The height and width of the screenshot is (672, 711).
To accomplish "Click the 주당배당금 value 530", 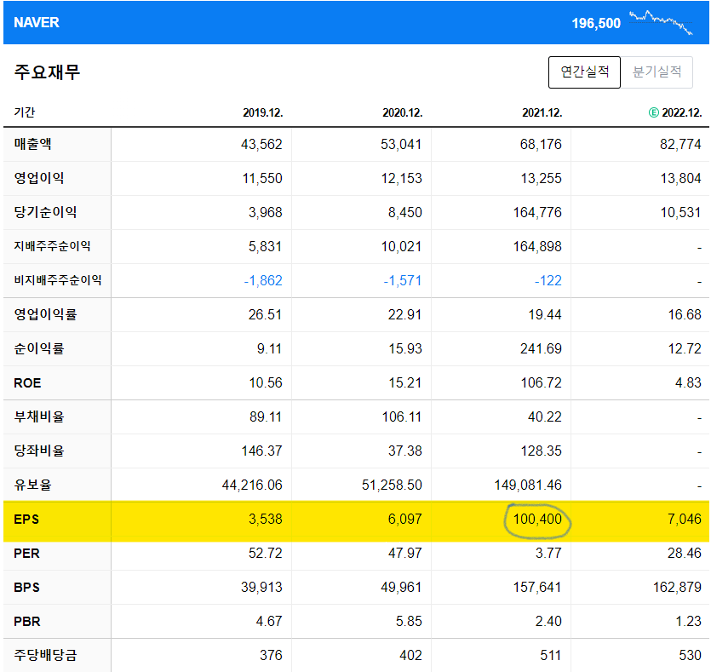I will 691,655.
